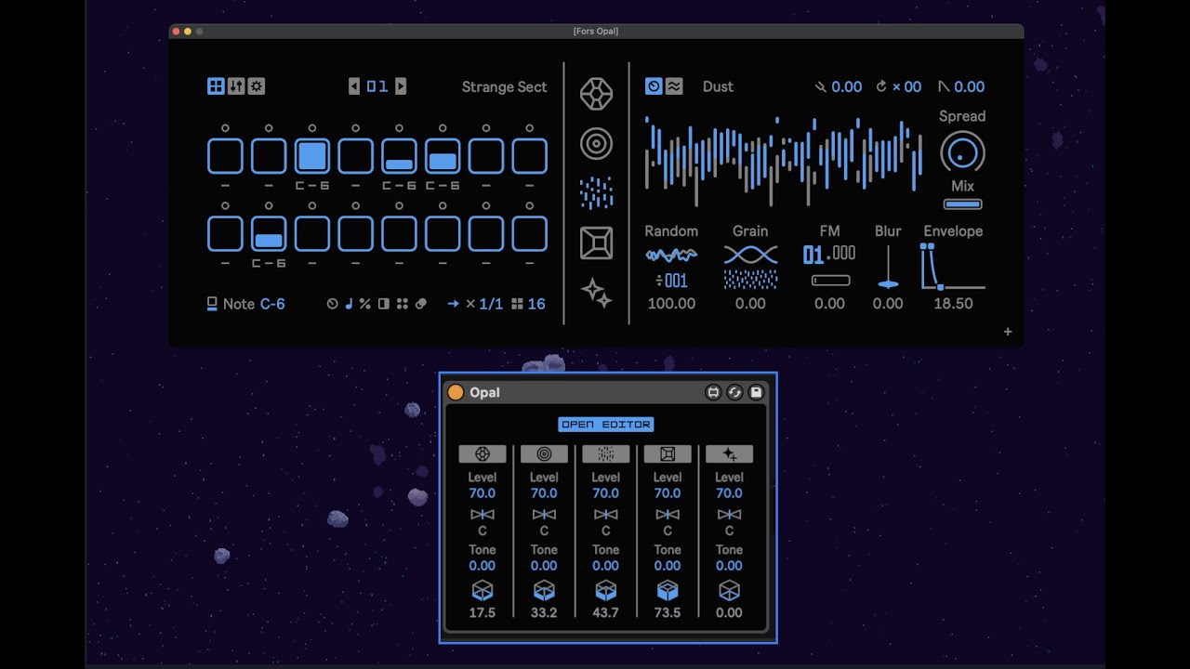Click the save disk icon in the Opal device header
Screen dimensions: 1190x669
[x=756, y=392]
